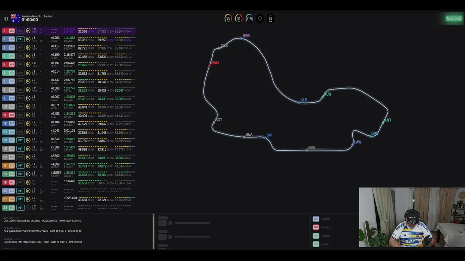This screenshot has width=465, height=261.
Task: Click the webcam overlay thumbnail
Action: (412, 217)
